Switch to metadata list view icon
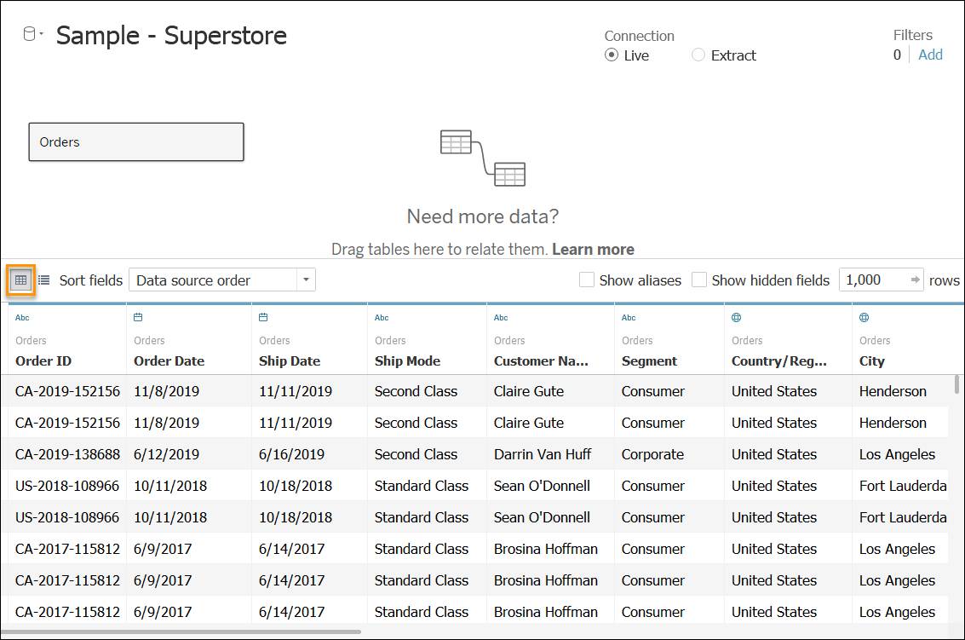The height and width of the screenshot is (640, 965). tap(43, 280)
